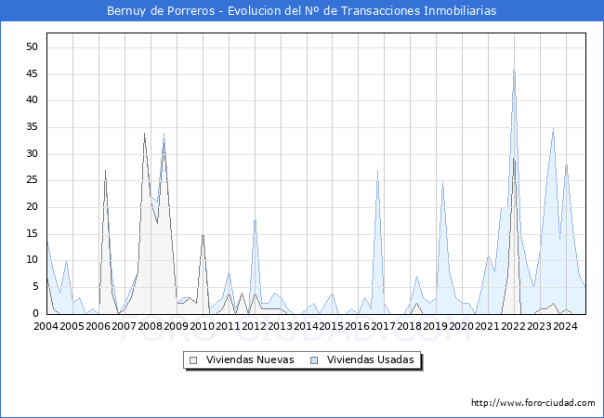604x418 pixels.
Task: Select the Viviendas Usadas legend label
Action: [371, 359]
